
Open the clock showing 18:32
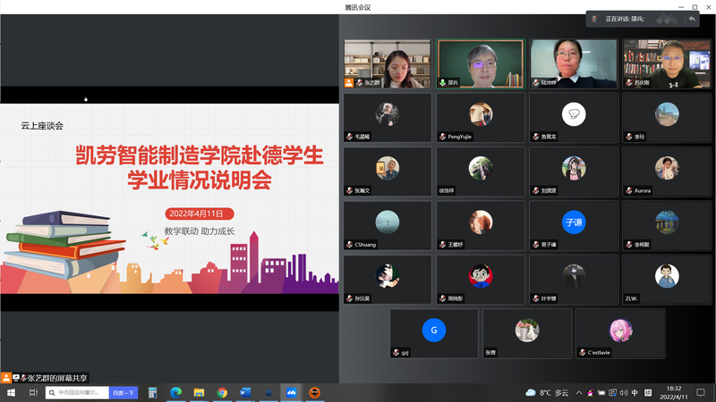point(674,393)
